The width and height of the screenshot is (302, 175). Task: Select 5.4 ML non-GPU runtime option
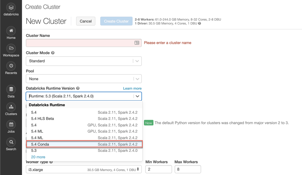pyautogui.click(x=84, y=138)
